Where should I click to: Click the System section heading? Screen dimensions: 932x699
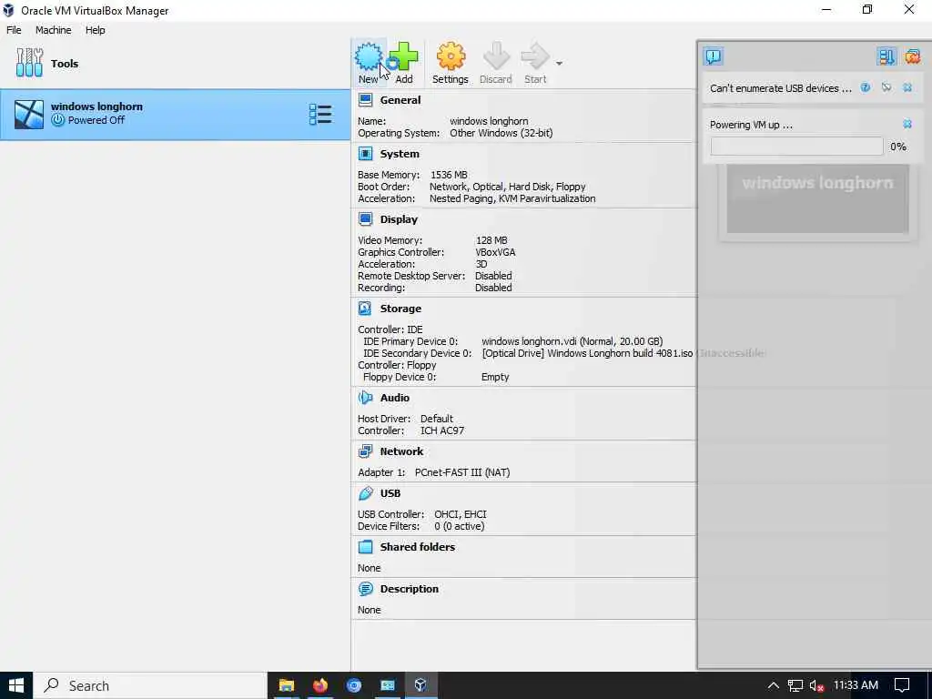pos(400,154)
